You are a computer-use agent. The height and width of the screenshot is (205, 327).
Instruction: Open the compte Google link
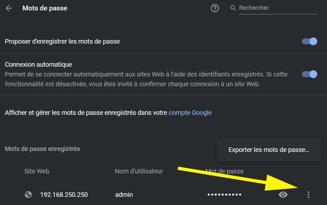point(190,113)
